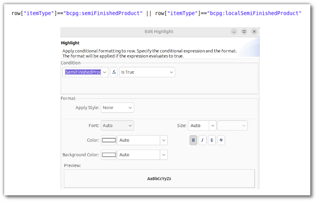
Task: Toggle Italic font style
Action: pyautogui.click(x=203, y=140)
